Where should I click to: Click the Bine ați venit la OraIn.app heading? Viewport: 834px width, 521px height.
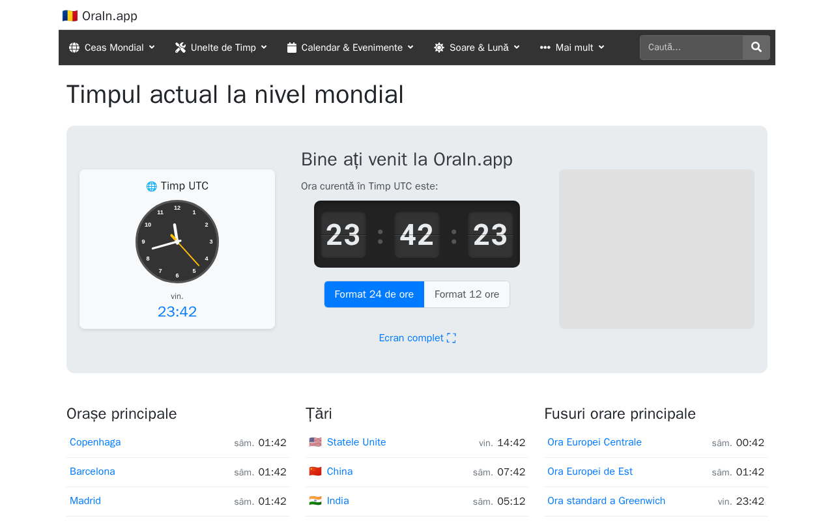407,160
